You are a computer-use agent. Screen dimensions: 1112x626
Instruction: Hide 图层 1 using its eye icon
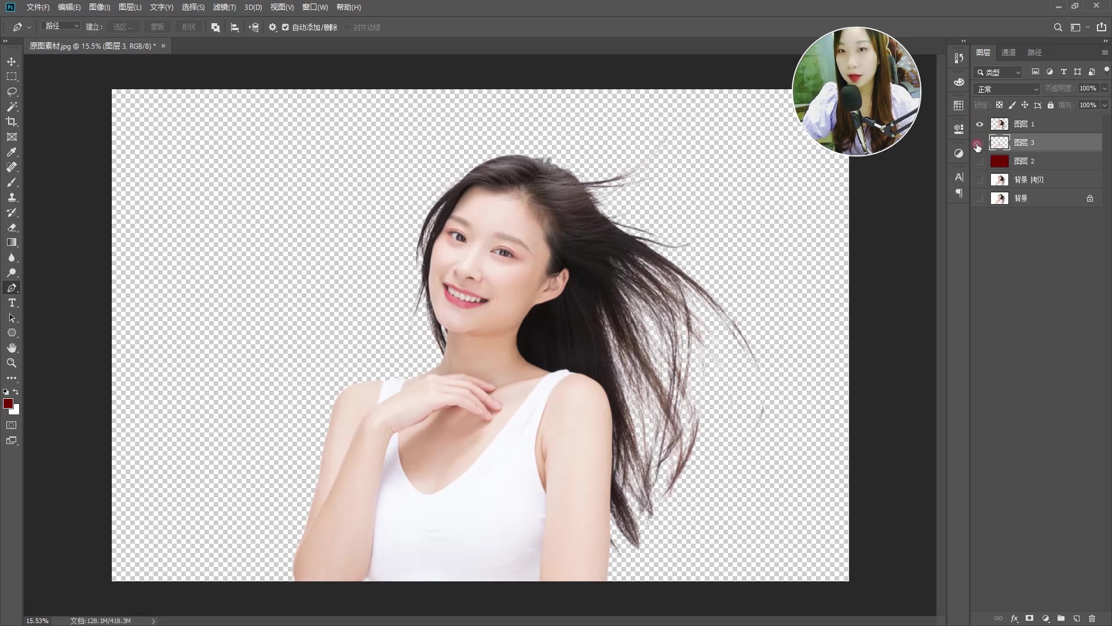[979, 124]
